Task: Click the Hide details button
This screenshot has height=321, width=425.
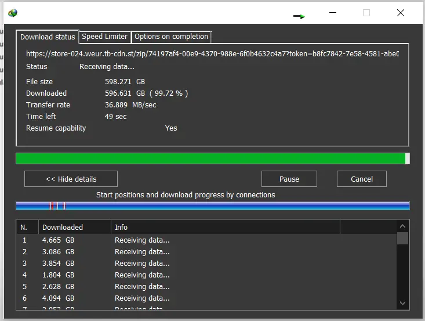Action: tap(71, 179)
